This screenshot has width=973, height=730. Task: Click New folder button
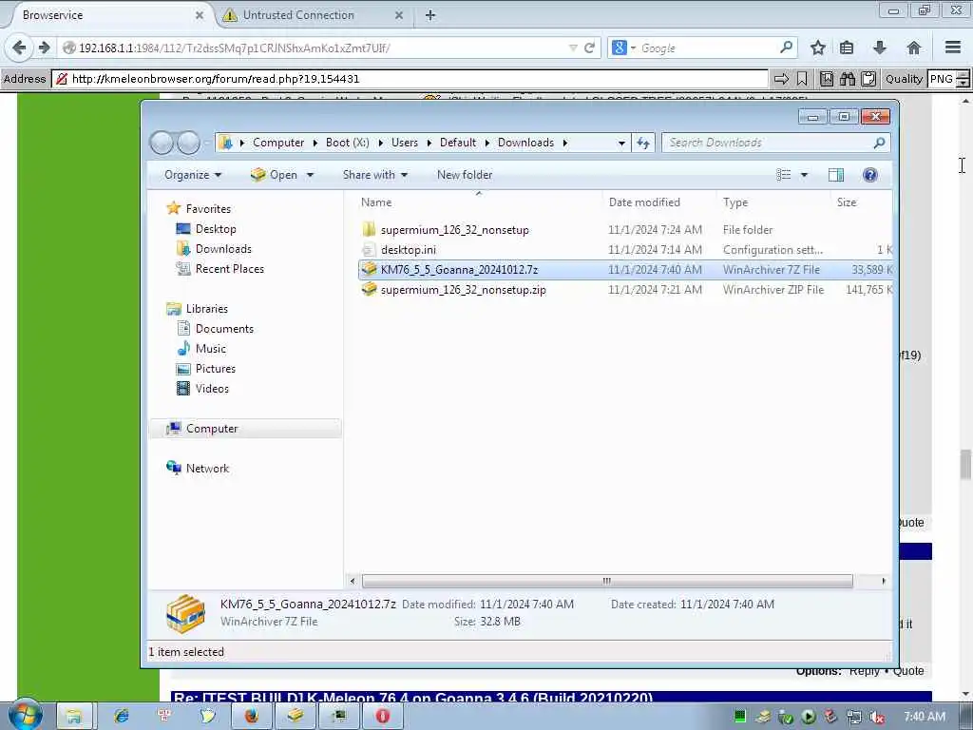465,175
